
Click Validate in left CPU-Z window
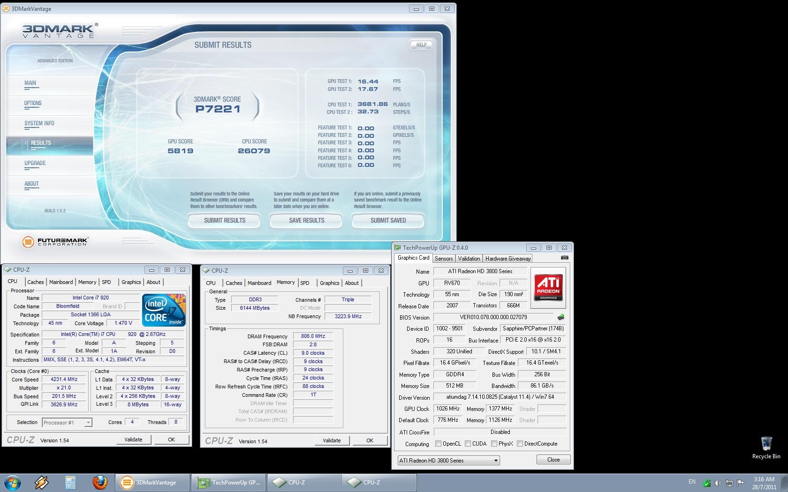tap(133, 440)
